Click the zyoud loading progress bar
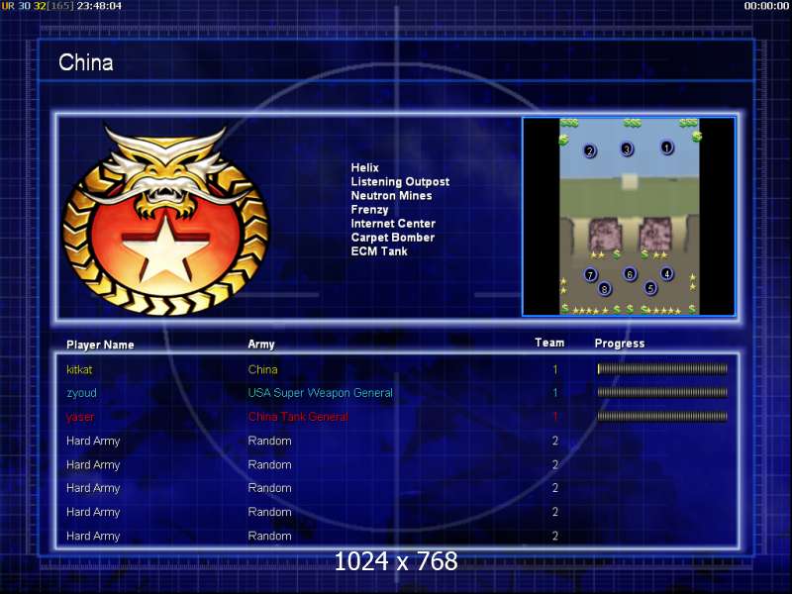792x594 pixels. click(662, 392)
